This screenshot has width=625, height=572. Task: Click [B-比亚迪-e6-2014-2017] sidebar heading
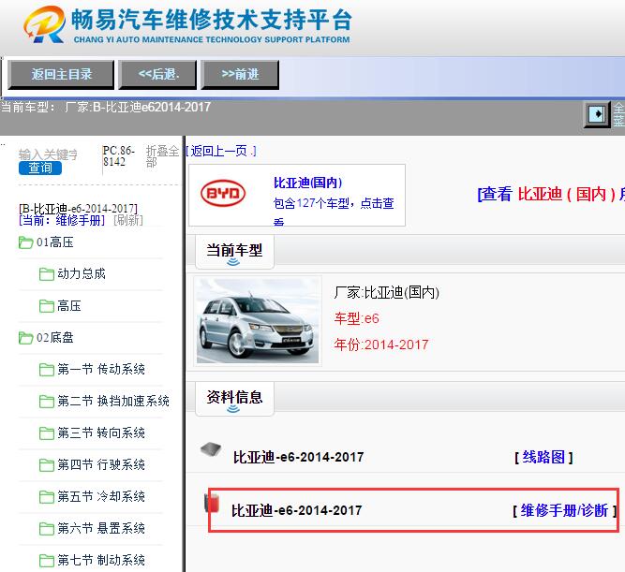tap(78, 209)
